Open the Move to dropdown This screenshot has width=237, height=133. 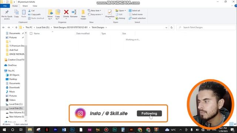coord(50,14)
